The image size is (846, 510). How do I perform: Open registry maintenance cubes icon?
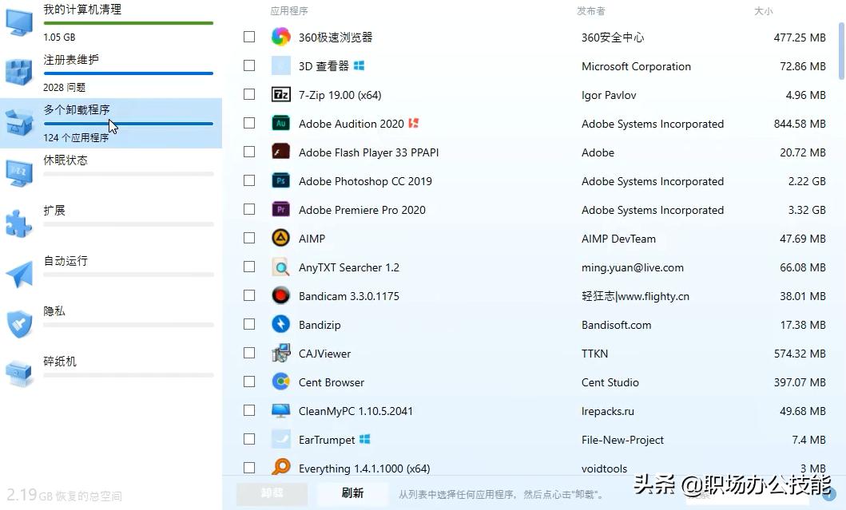[19, 73]
